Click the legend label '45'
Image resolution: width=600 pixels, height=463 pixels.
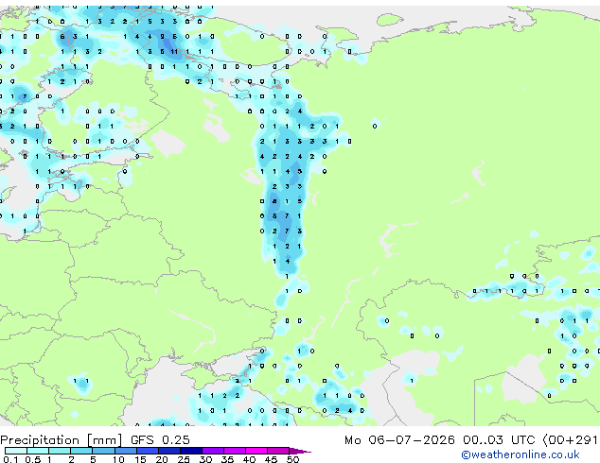(271, 459)
